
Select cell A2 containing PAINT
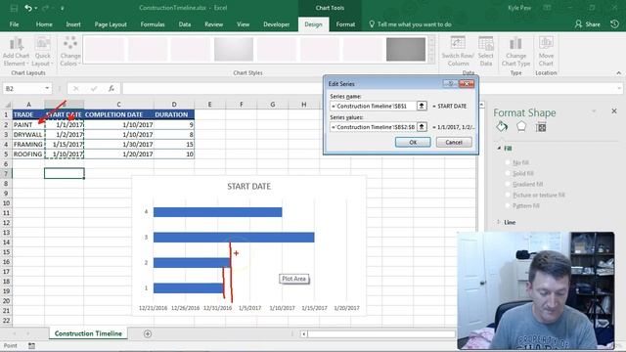(28, 124)
